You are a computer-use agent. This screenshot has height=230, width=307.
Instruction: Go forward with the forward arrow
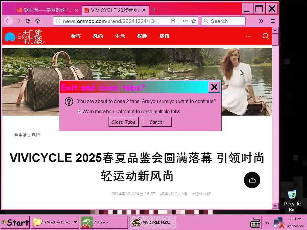18,21
